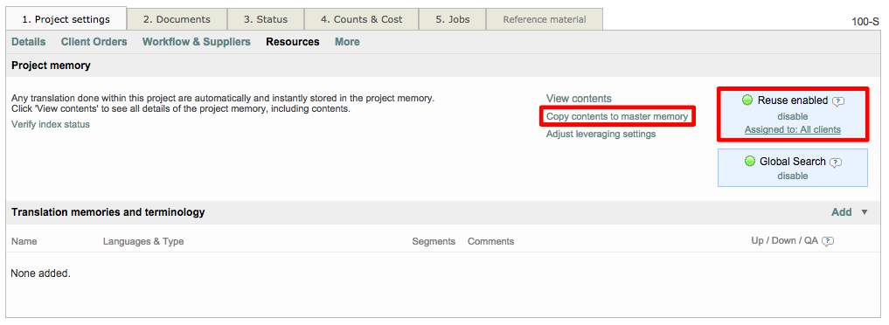
Task: Click help bubble beside Up / Down / QA
Action: pyautogui.click(x=828, y=241)
